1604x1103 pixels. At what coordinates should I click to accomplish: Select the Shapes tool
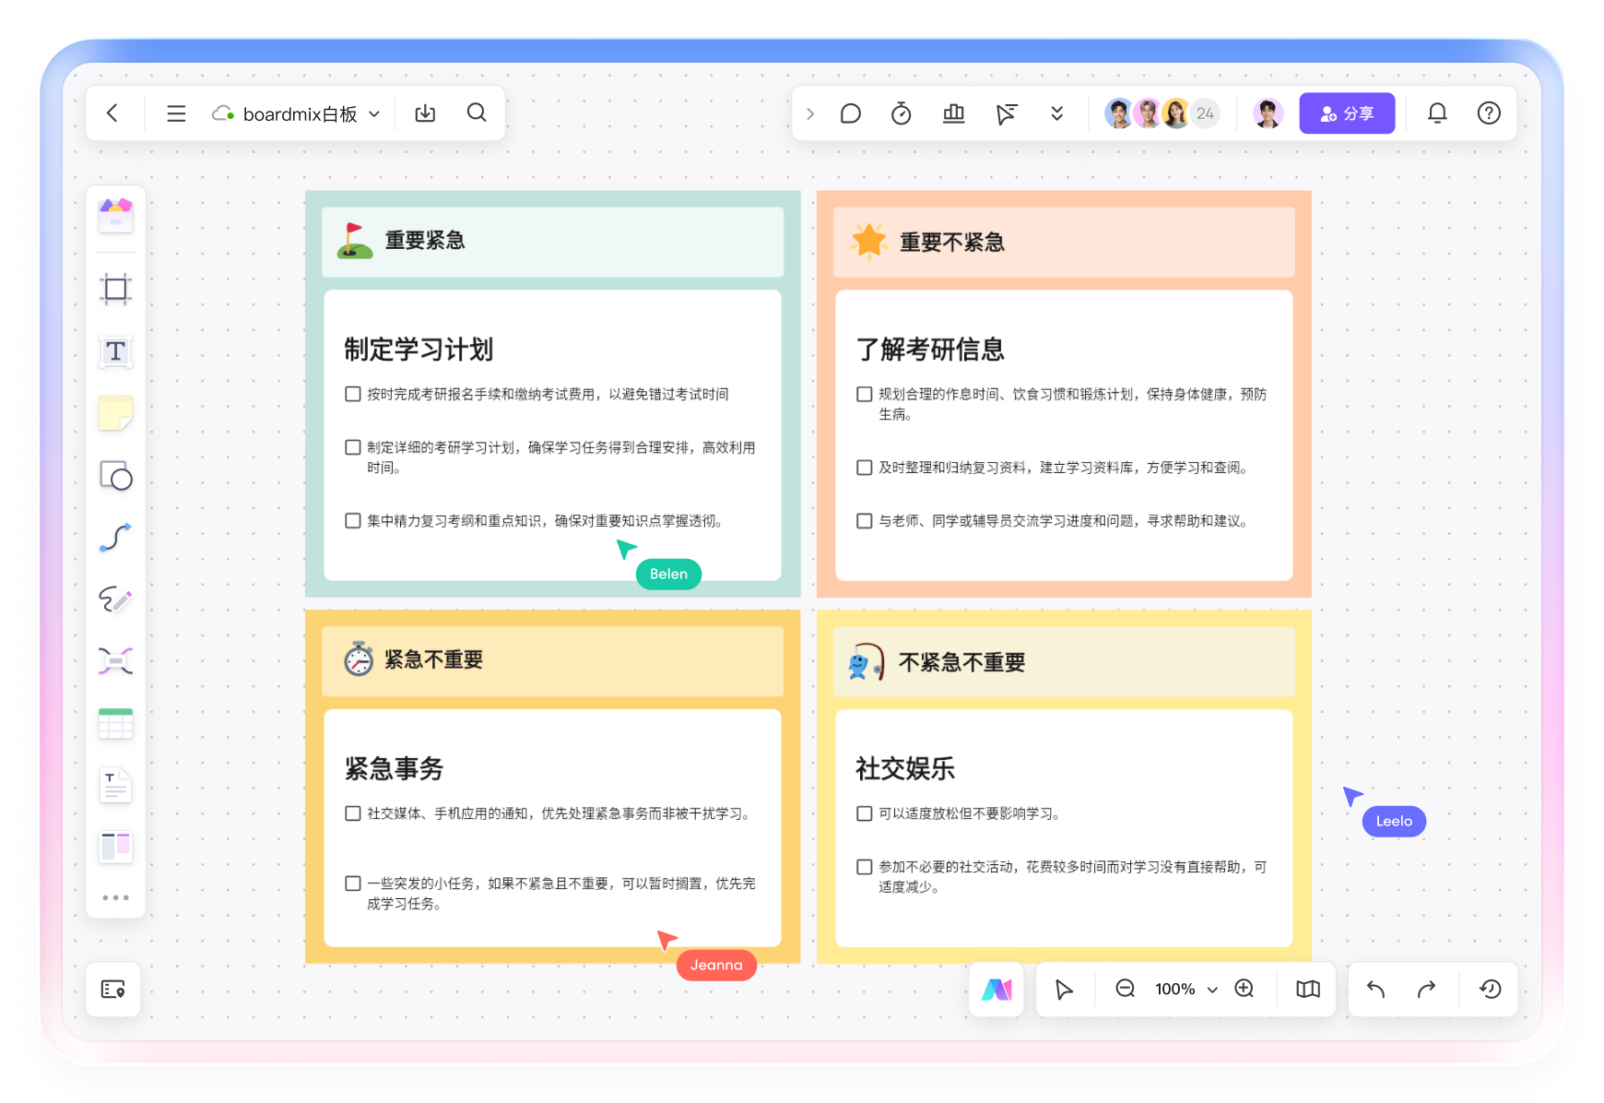point(115,476)
